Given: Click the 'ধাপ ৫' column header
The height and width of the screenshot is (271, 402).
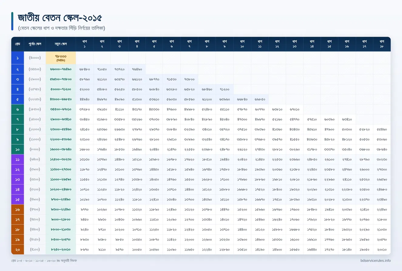Looking at the screenshot, I should coord(154,44).
